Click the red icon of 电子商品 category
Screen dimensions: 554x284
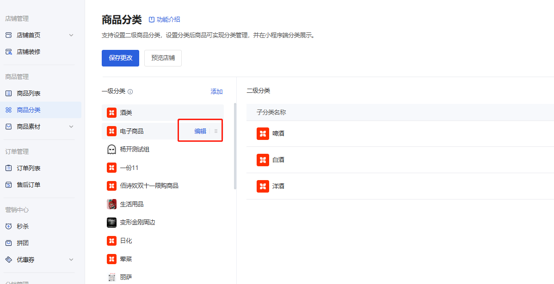(111, 131)
